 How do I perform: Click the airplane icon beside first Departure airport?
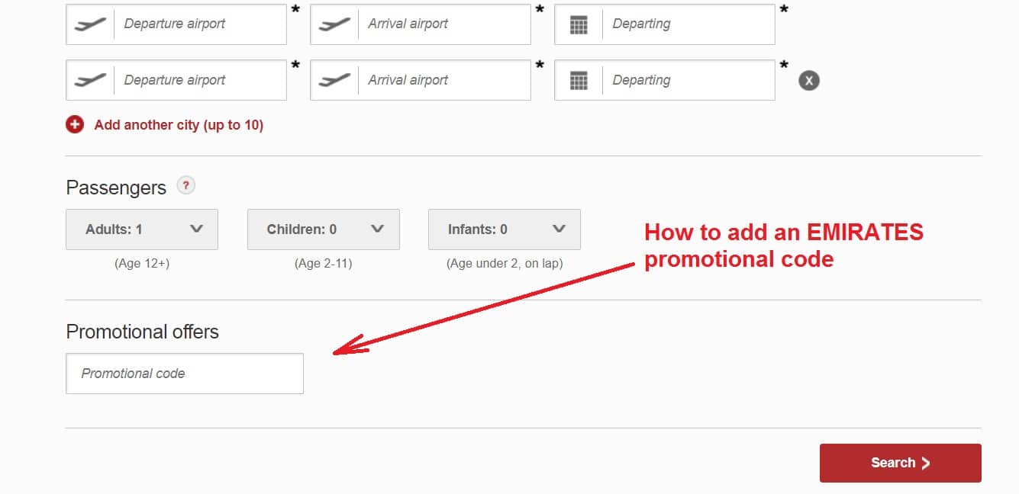coord(89,24)
